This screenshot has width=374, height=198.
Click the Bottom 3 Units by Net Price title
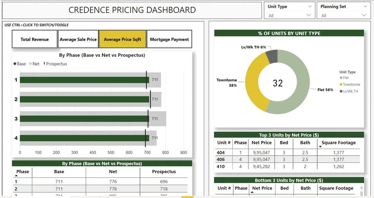pos(289,180)
